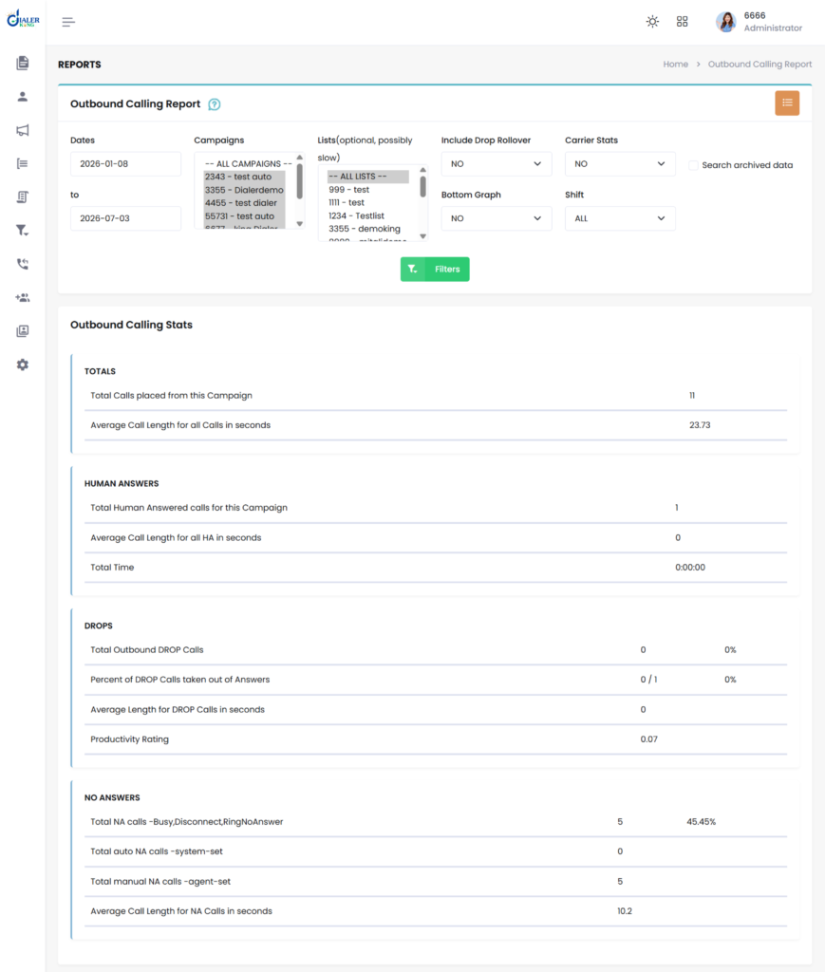Viewport: 825px width, 972px height.
Task: Select campaign 4455 - test dialer
Action: tap(244, 203)
